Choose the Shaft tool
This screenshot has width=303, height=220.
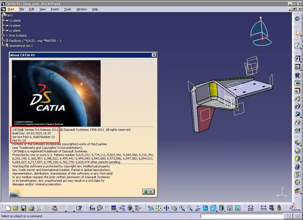tap(297, 75)
